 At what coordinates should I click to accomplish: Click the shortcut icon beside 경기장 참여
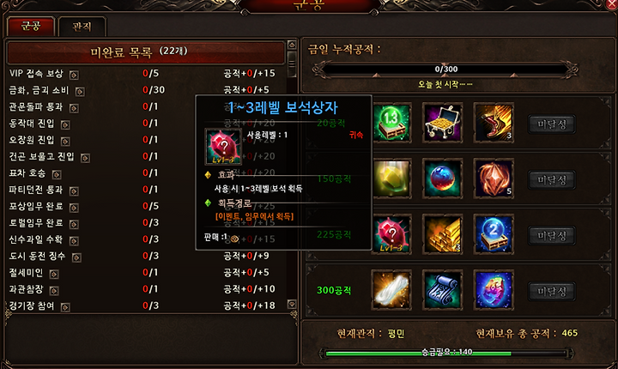click(65, 307)
